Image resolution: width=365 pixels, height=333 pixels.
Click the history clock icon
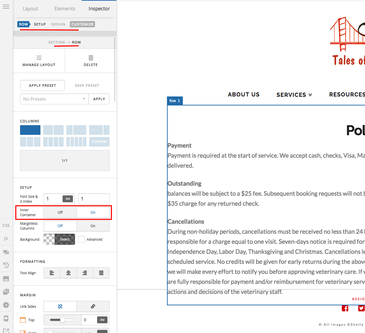pos(6,265)
